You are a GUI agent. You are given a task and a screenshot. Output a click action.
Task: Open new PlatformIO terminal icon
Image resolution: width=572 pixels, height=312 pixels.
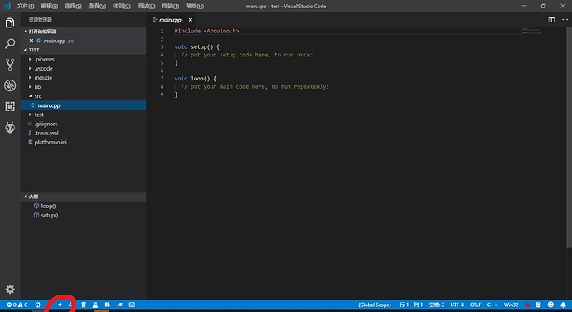[132, 305]
